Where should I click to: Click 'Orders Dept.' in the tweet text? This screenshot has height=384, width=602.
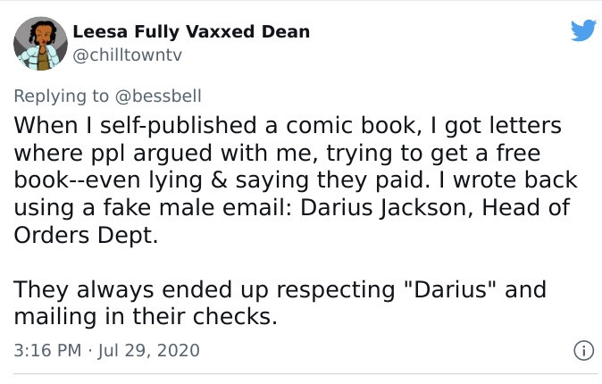pyautogui.click(x=86, y=235)
